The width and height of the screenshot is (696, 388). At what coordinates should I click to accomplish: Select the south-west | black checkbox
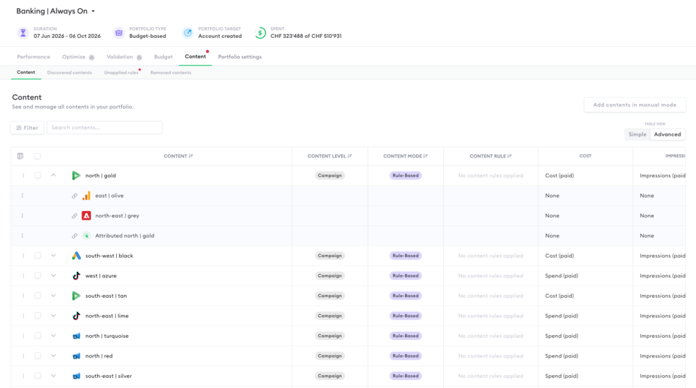(38, 256)
